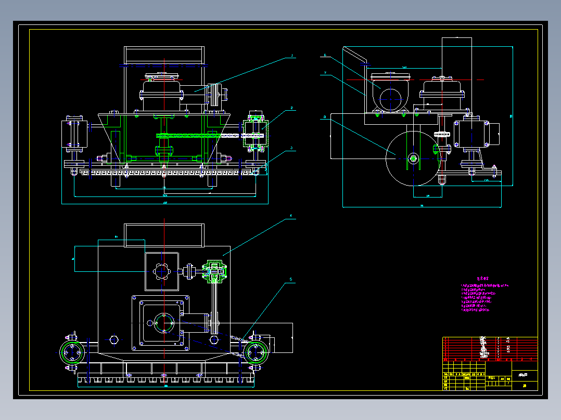Viewport: 561px width, 420px height.
Task: Select balloon number 3 callout label
Action: click(x=291, y=148)
